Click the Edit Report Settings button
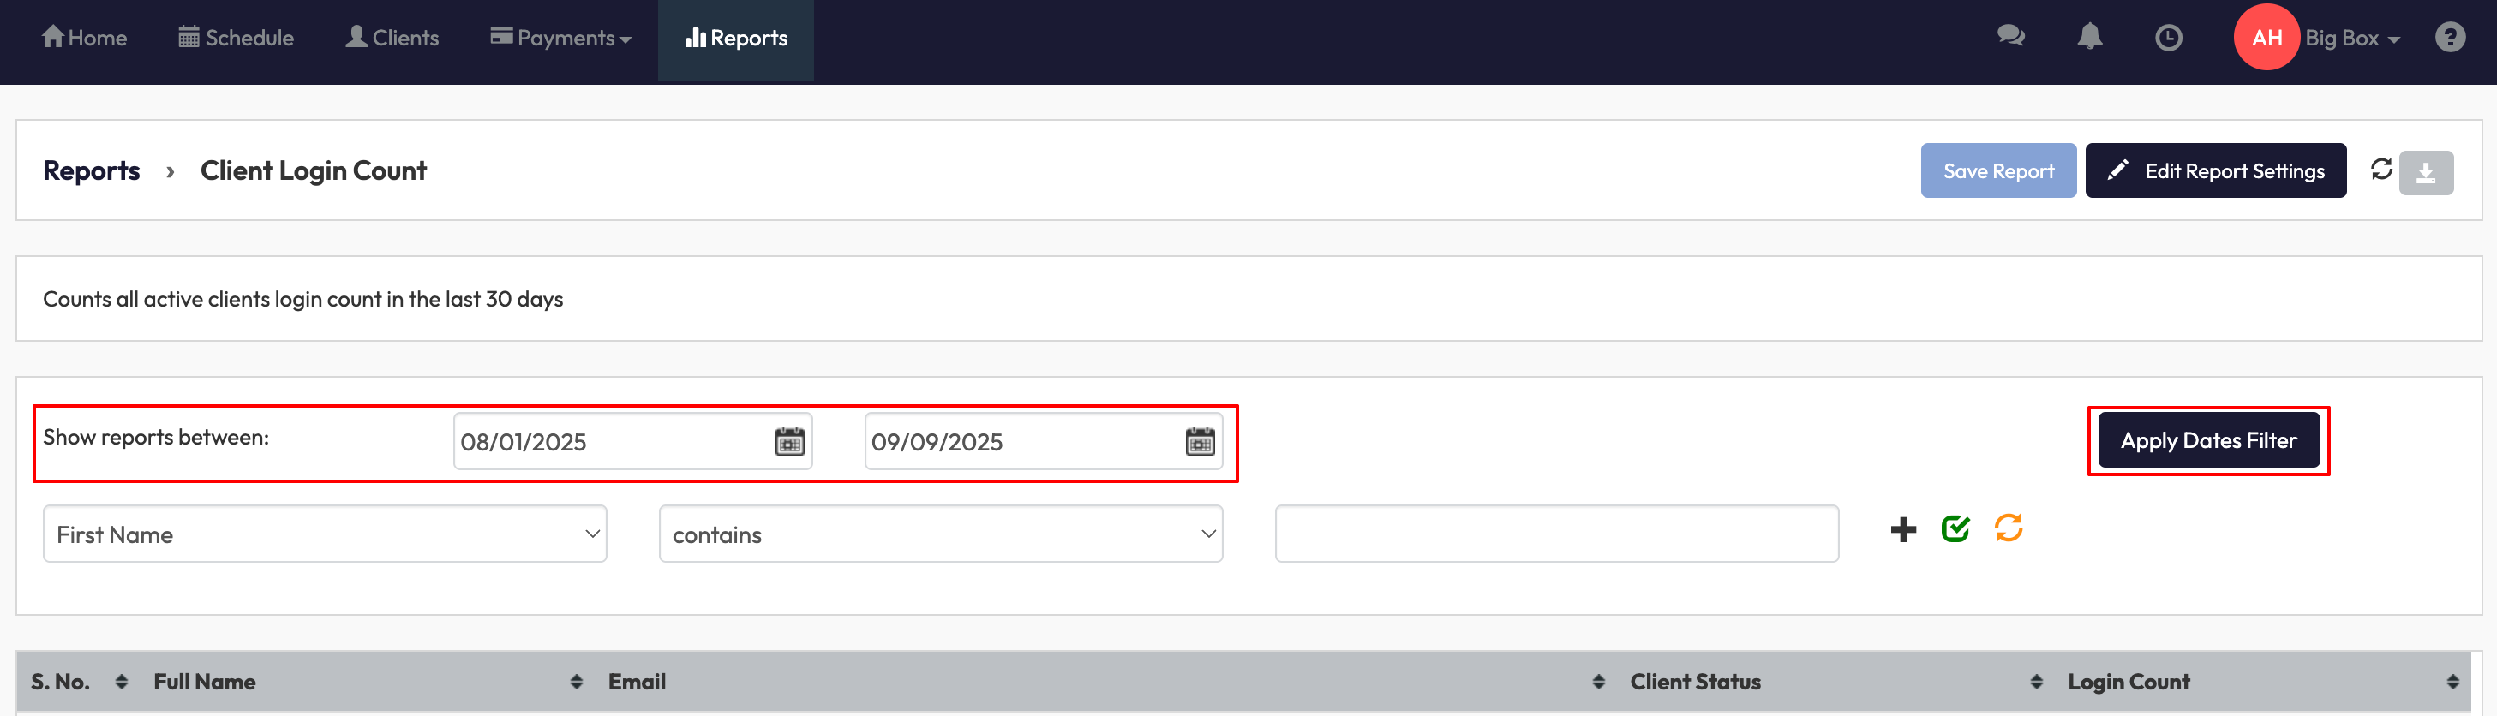Viewport: 2497px width, 716px height. tap(2215, 171)
